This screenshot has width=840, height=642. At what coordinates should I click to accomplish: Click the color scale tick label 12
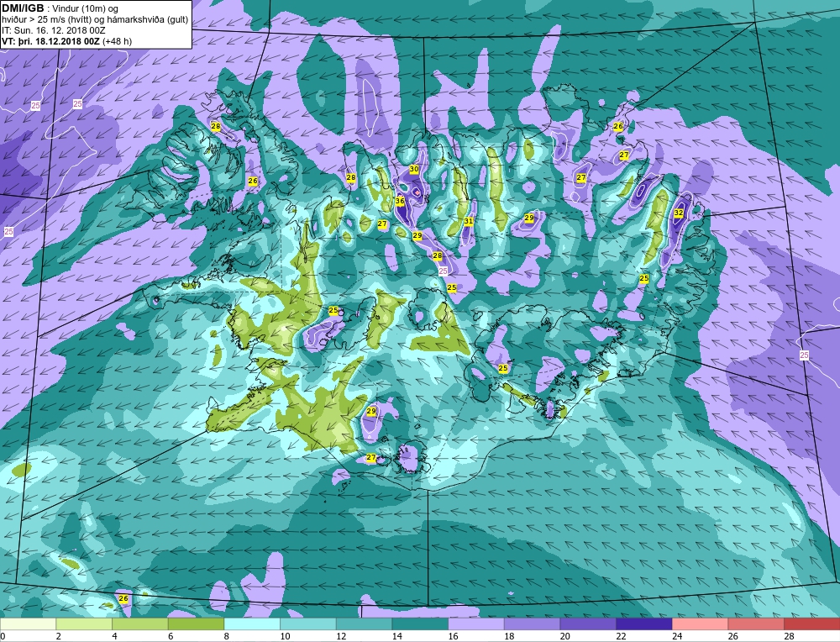341,636
